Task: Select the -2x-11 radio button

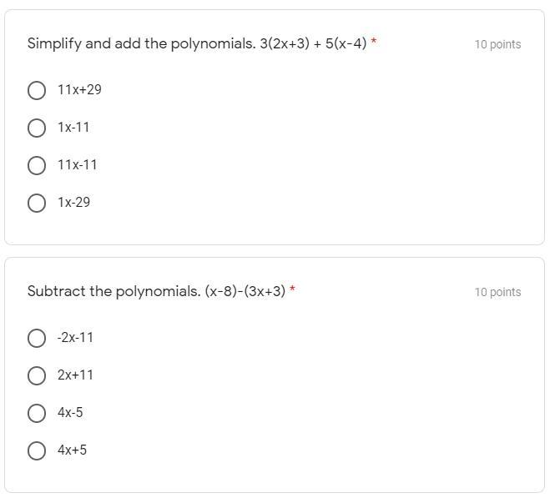Action: pos(37,338)
